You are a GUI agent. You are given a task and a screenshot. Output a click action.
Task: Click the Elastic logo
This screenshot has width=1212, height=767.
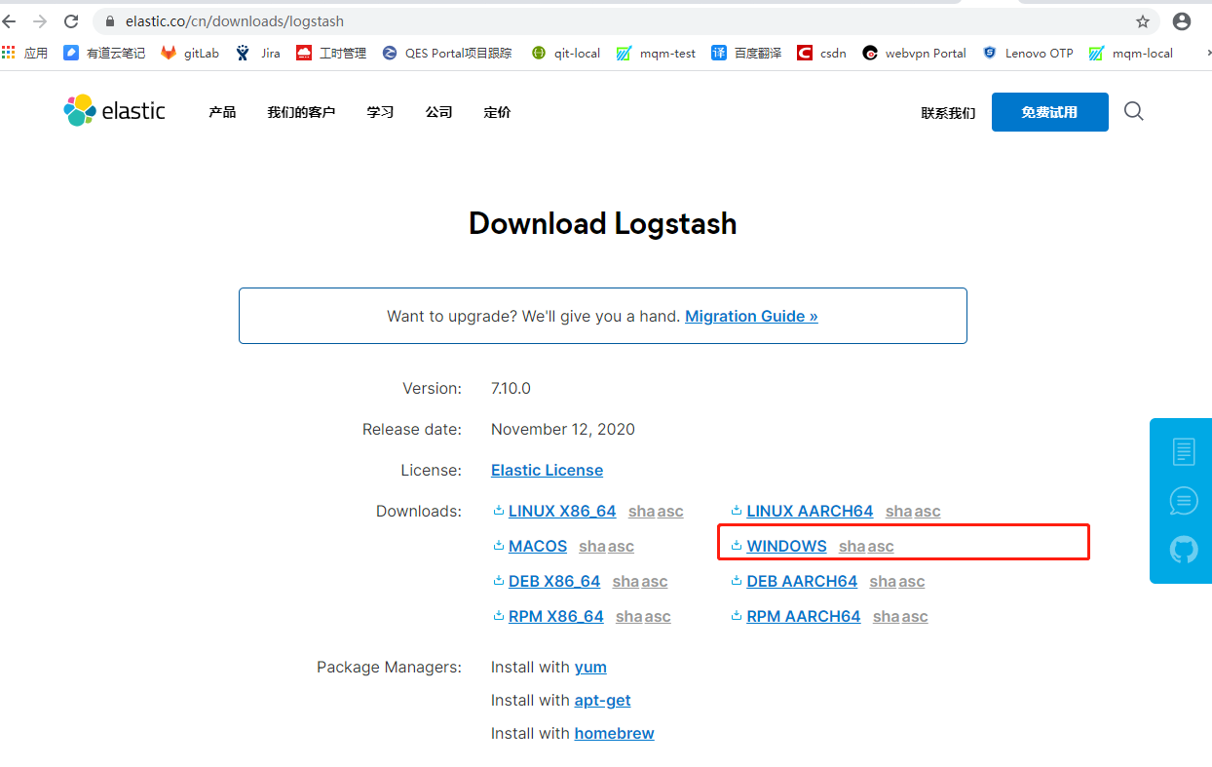tap(113, 110)
